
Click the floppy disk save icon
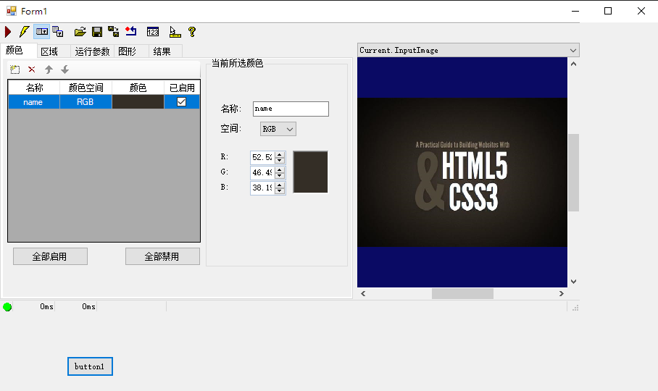[x=97, y=32]
